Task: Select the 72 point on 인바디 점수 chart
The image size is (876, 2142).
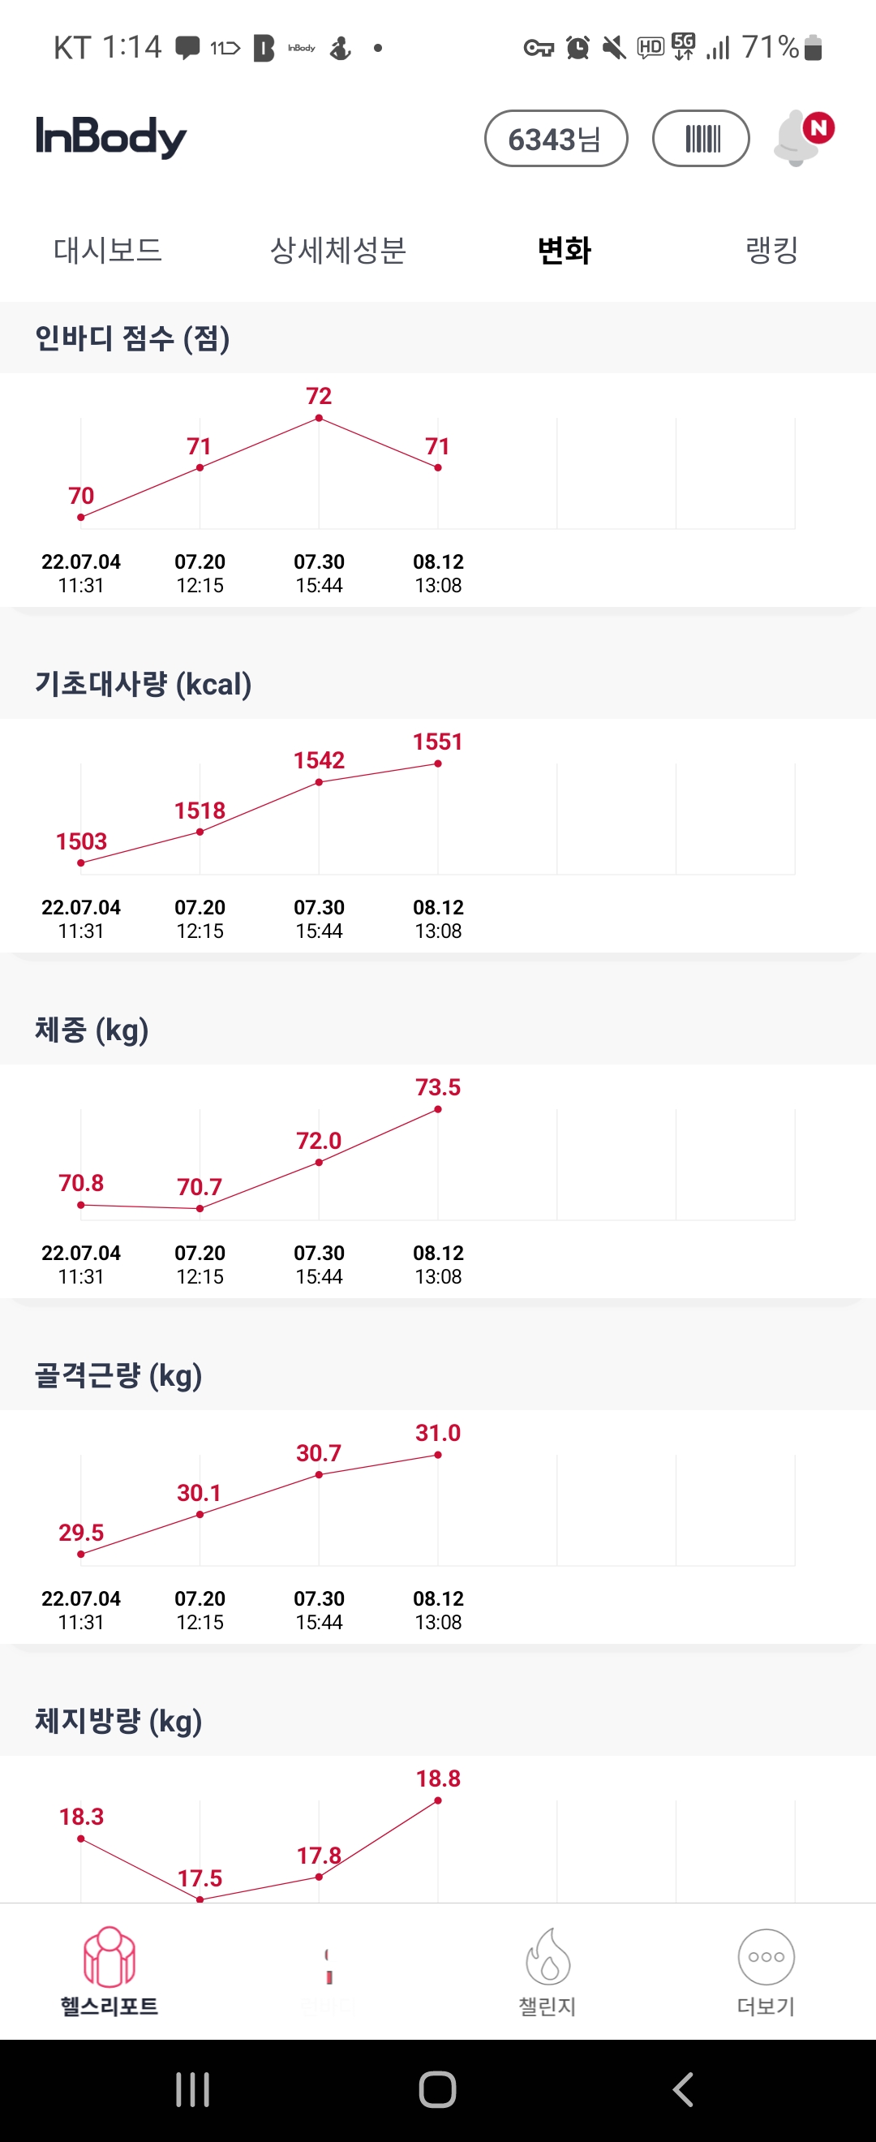Action: pyautogui.click(x=319, y=418)
